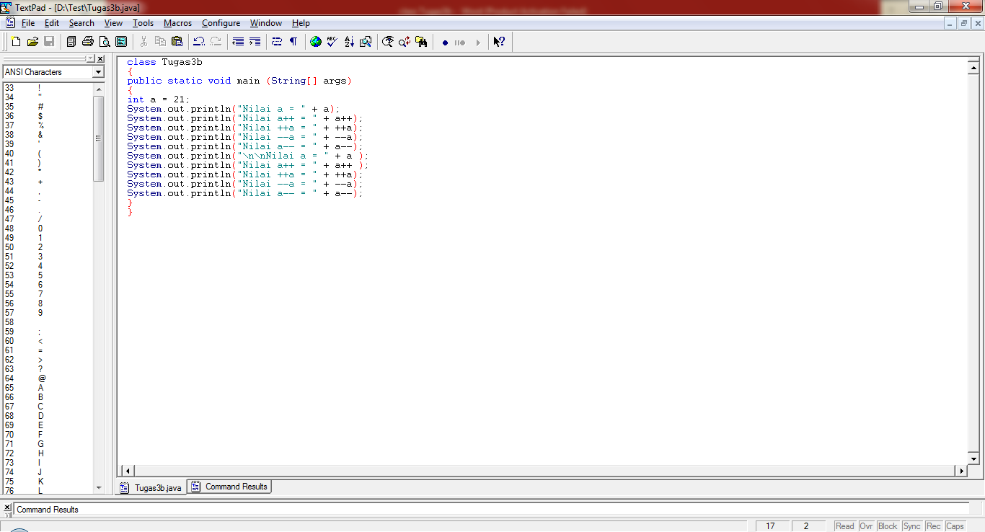Viewport: 985px width, 532px height.
Task: Open the Configure menu
Action: coord(221,23)
